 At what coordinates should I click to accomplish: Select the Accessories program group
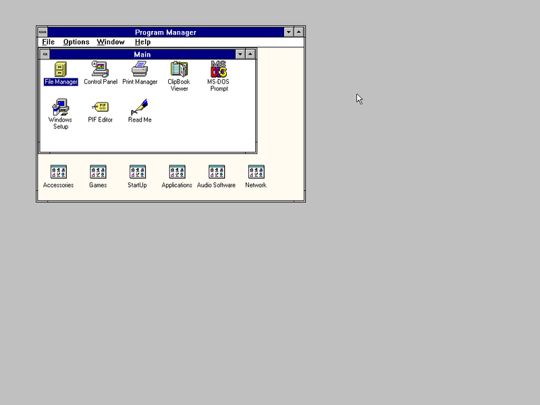[58, 172]
